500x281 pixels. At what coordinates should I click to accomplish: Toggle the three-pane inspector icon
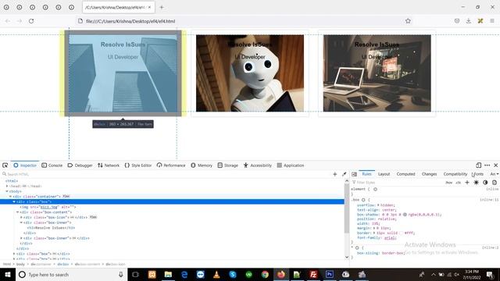(354, 174)
